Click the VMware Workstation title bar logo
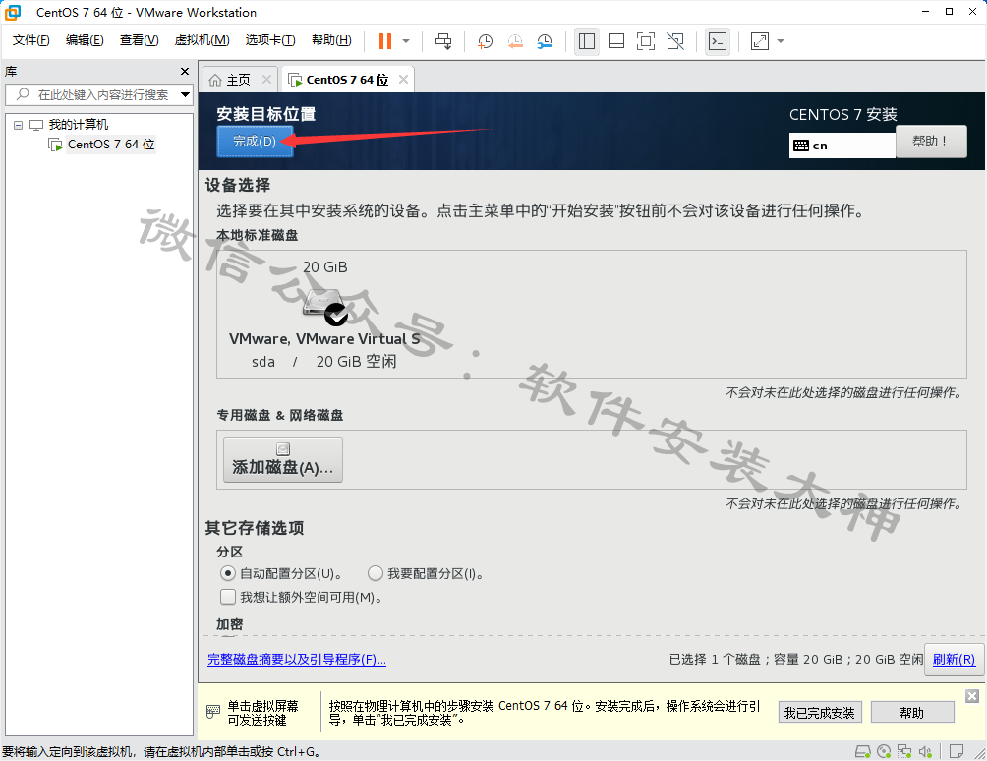This screenshot has width=987, height=761. (x=13, y=12)
